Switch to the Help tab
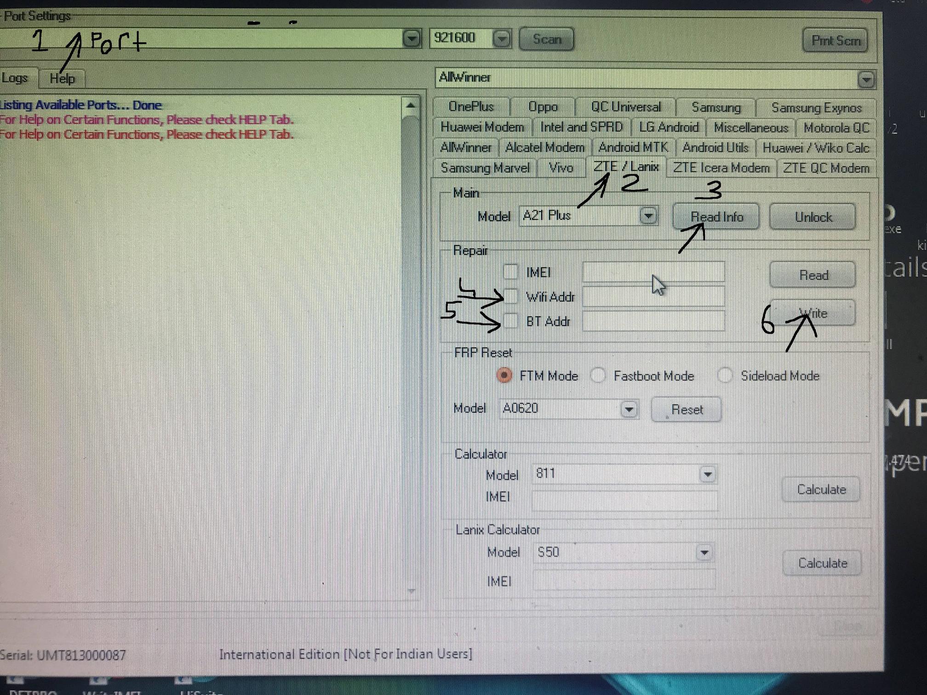The width and height of the screenshot is (927, 695). [62, 79]
